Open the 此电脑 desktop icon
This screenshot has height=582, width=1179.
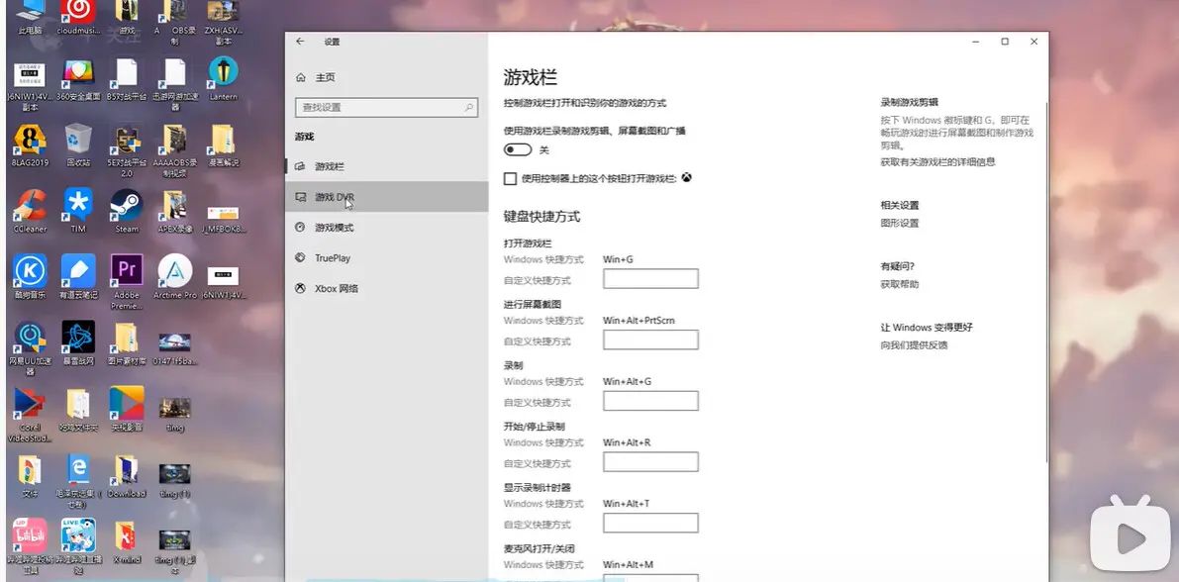click(x=30, y=18)
